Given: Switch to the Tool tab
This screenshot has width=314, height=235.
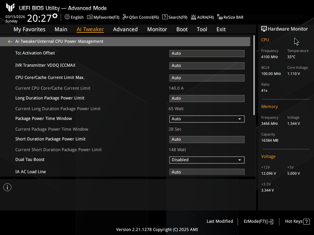Looking at the screenshot, I should 202,29.
